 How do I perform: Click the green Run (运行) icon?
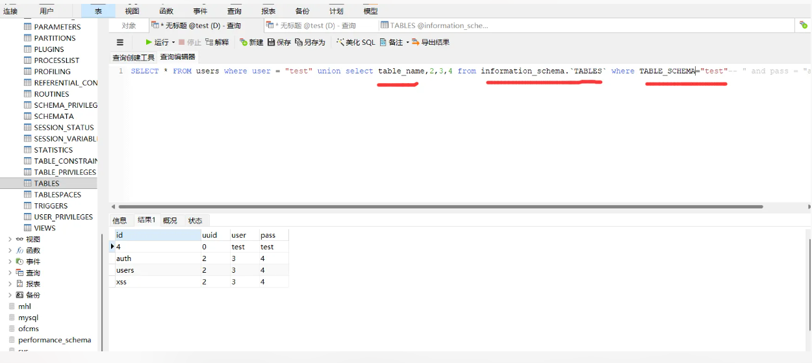point(149,42)
